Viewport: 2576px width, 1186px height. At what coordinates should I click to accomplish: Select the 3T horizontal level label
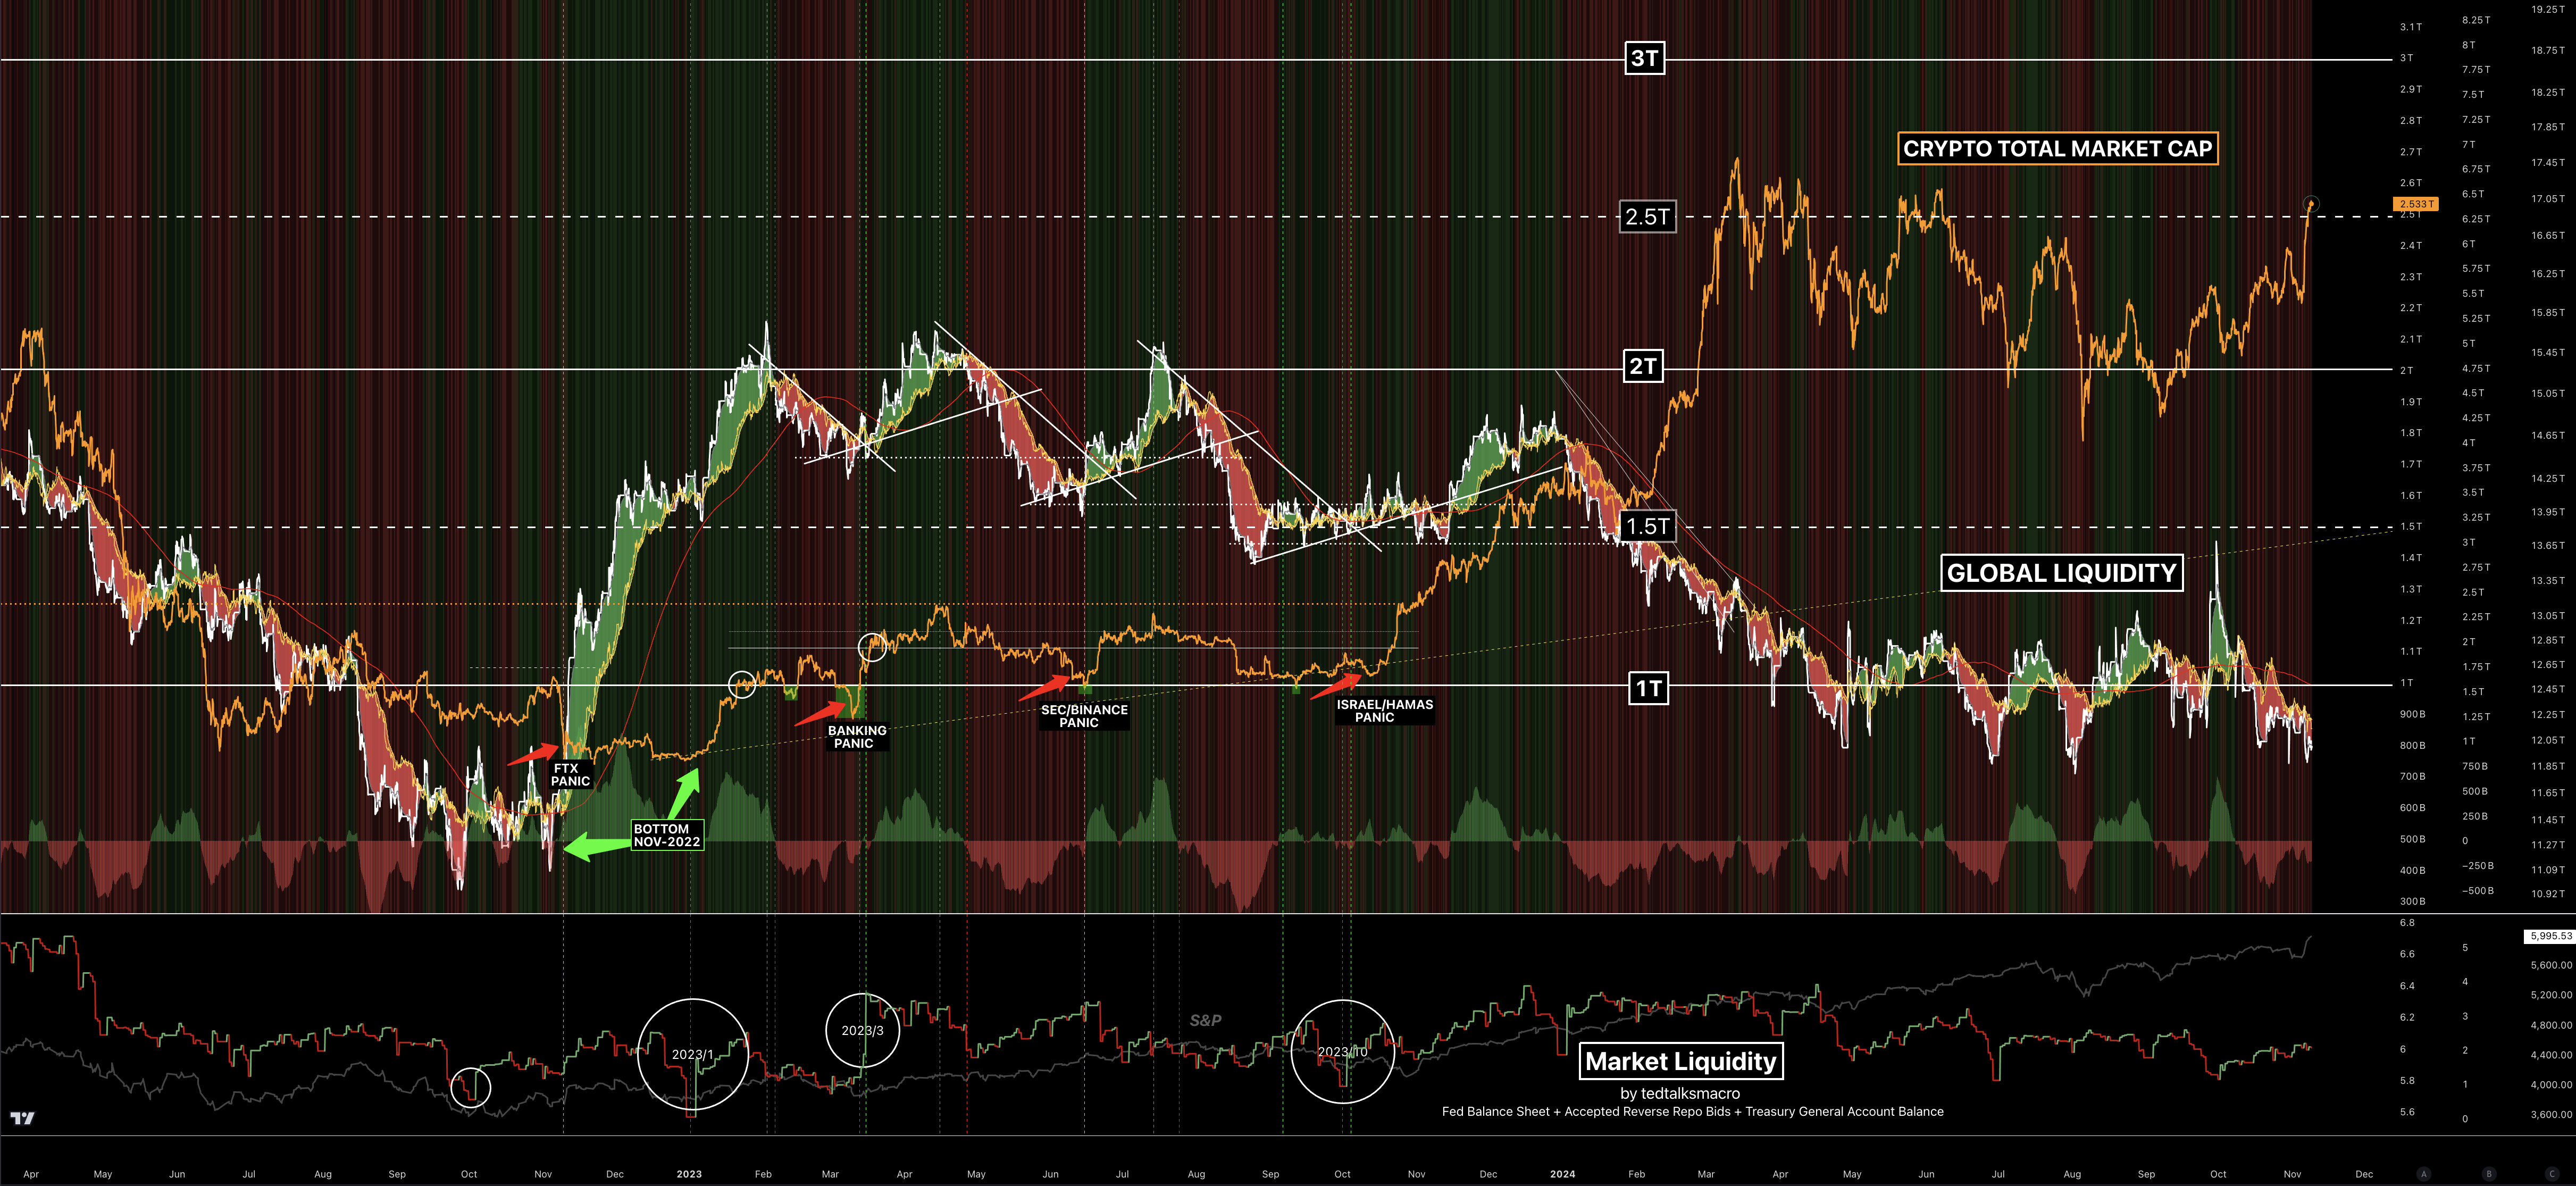coord(1644,58)
